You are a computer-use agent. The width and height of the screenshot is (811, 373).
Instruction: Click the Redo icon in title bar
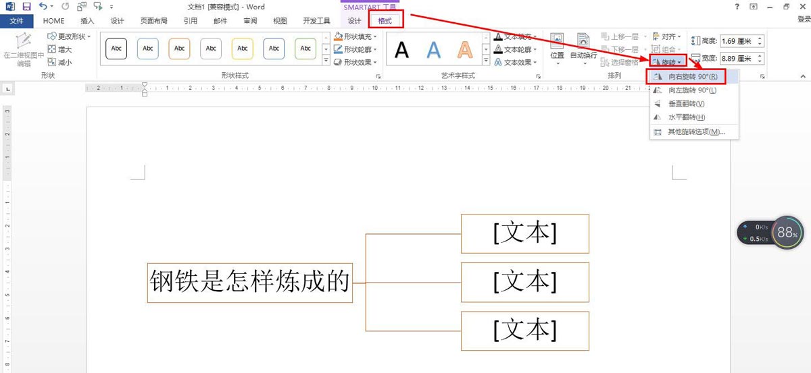pos(66,7)
